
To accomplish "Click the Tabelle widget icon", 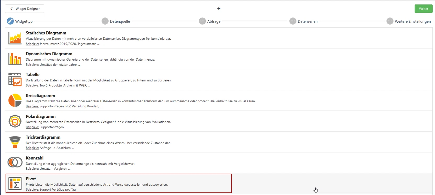I will click(15, 79).
